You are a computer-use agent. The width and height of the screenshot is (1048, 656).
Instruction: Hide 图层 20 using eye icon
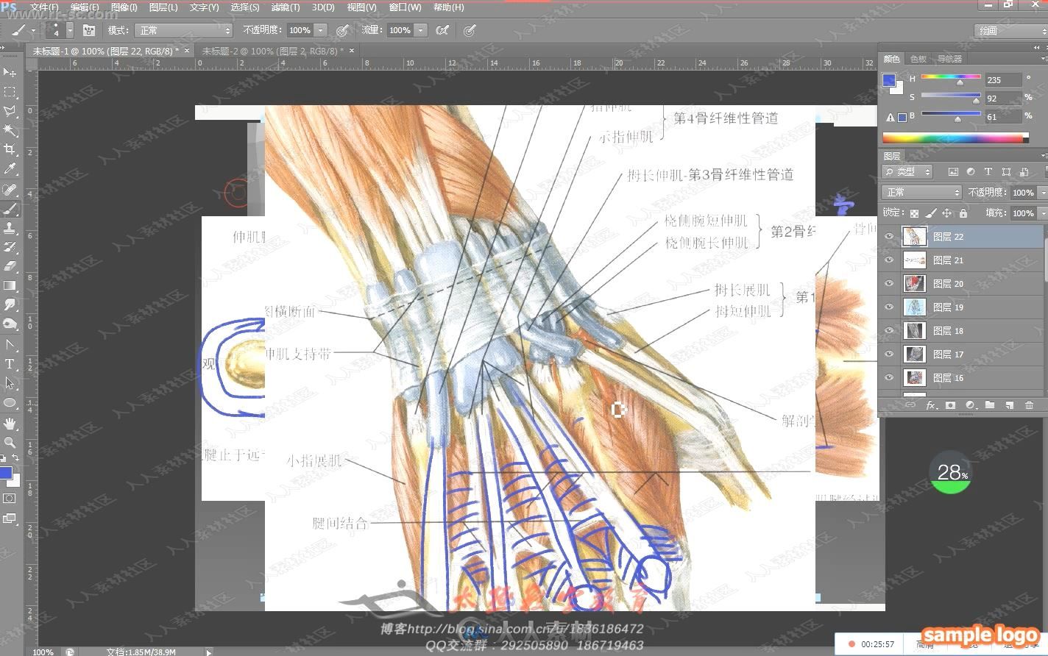pos(889,284)
